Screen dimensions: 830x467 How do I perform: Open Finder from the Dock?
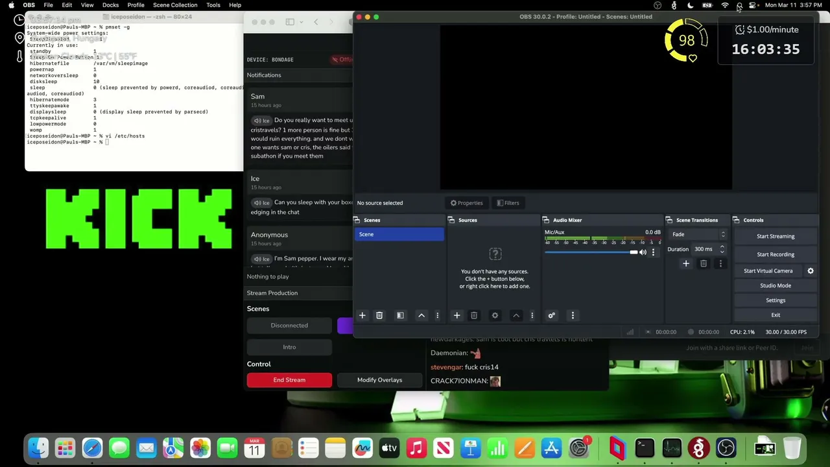pos(38,448)
